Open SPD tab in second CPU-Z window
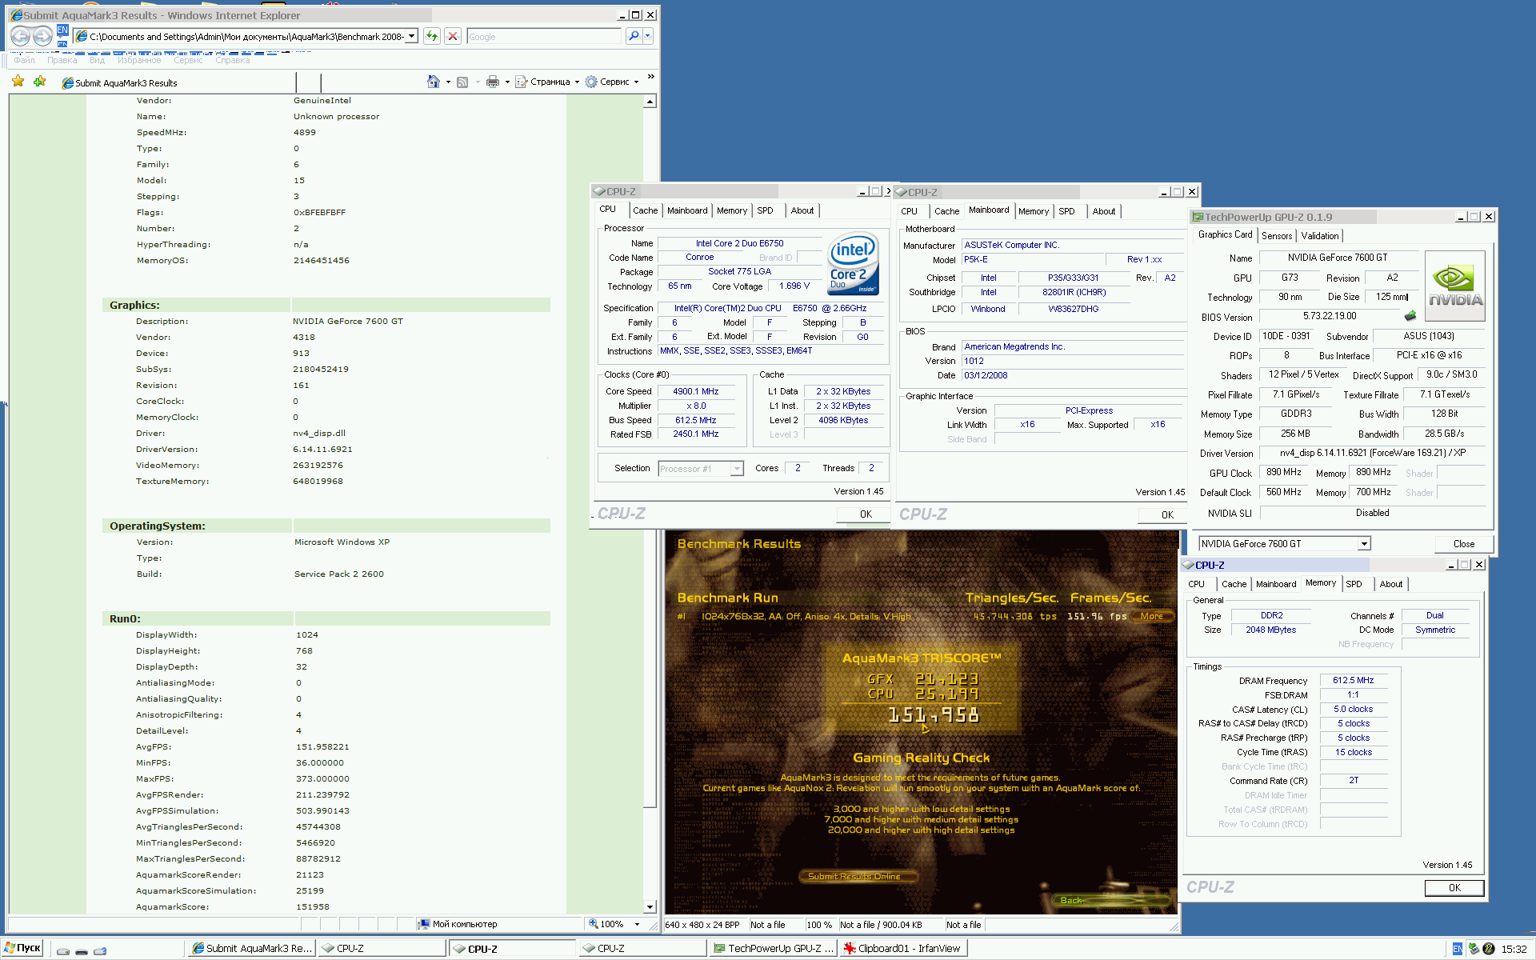The image size is (1536, 960). [1067, 212]
